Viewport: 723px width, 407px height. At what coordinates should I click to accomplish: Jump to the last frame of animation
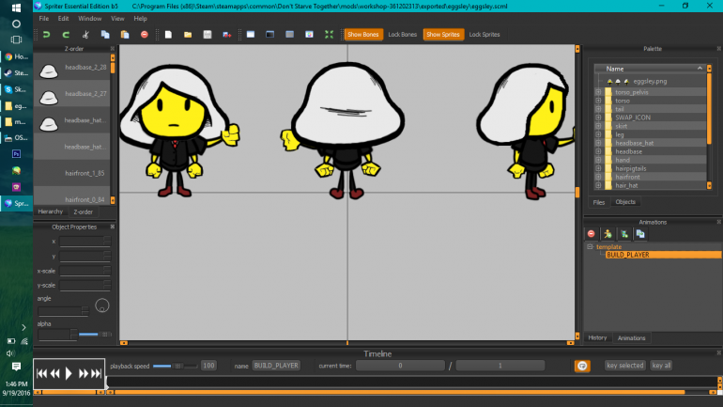click(96, 373)
